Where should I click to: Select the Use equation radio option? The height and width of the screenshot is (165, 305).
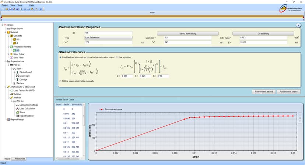click(117, 57)
